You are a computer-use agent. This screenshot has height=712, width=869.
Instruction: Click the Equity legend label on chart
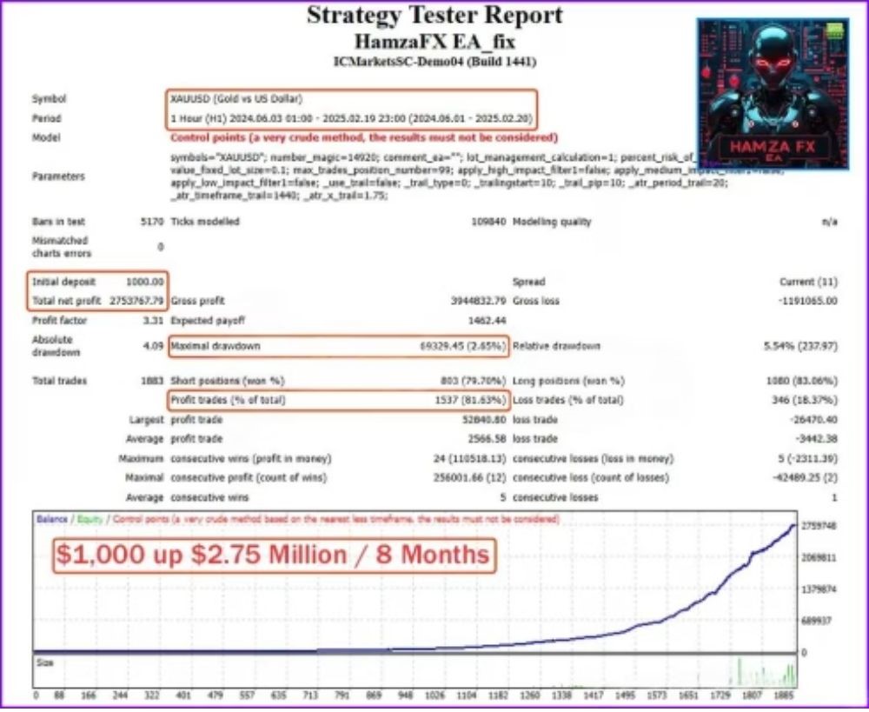[90, 519]
